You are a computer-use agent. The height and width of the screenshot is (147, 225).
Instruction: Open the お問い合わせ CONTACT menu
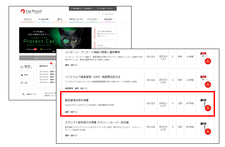click(108, 20)
